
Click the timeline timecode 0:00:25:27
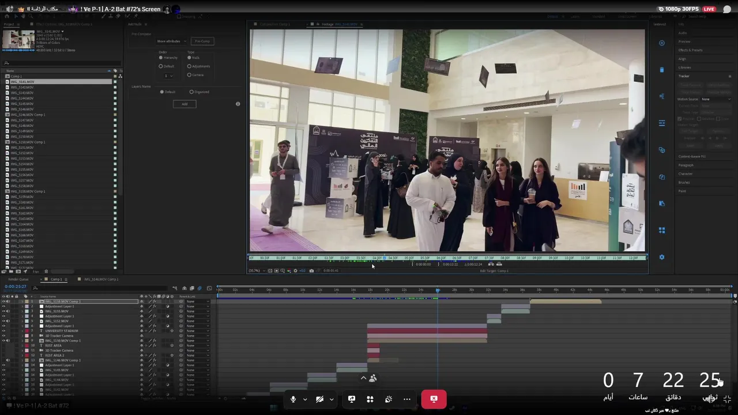(16, 287)
